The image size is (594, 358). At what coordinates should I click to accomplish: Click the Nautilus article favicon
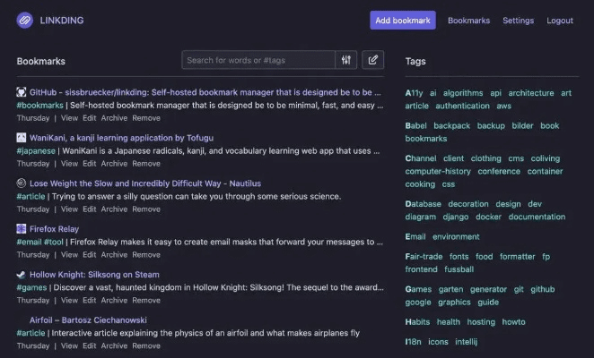pos(22,183)
